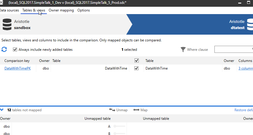This screenshot has height=135, width=253.
Task: Click the refresh icon beside Always include
Action: point(4,50)
